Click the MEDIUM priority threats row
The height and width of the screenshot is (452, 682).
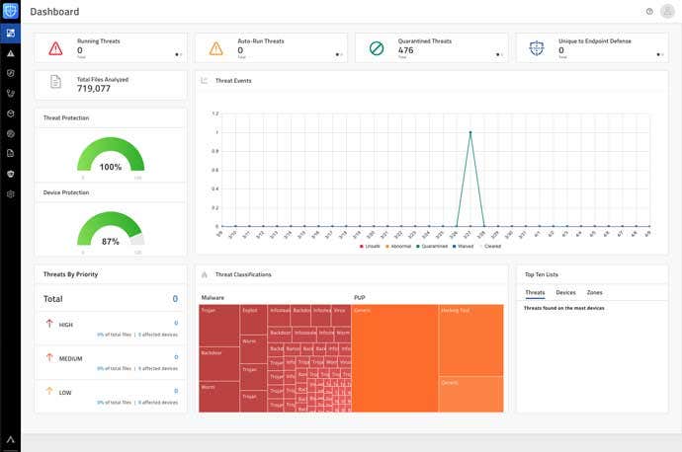click(111, 362)
